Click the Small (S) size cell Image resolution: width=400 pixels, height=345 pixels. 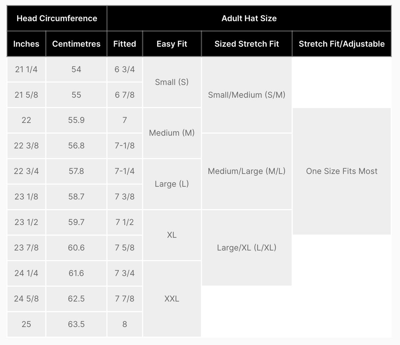(x=172, y=82)
